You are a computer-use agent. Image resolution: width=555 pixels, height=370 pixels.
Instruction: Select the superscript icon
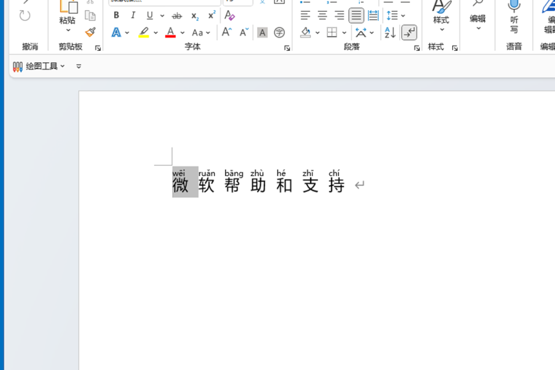(x=211, y=14)
